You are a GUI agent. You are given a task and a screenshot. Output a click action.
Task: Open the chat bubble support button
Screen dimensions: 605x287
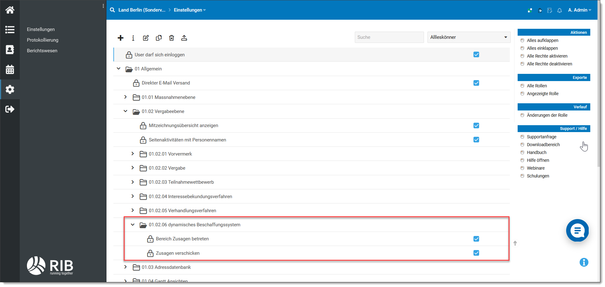coord(577,231)
